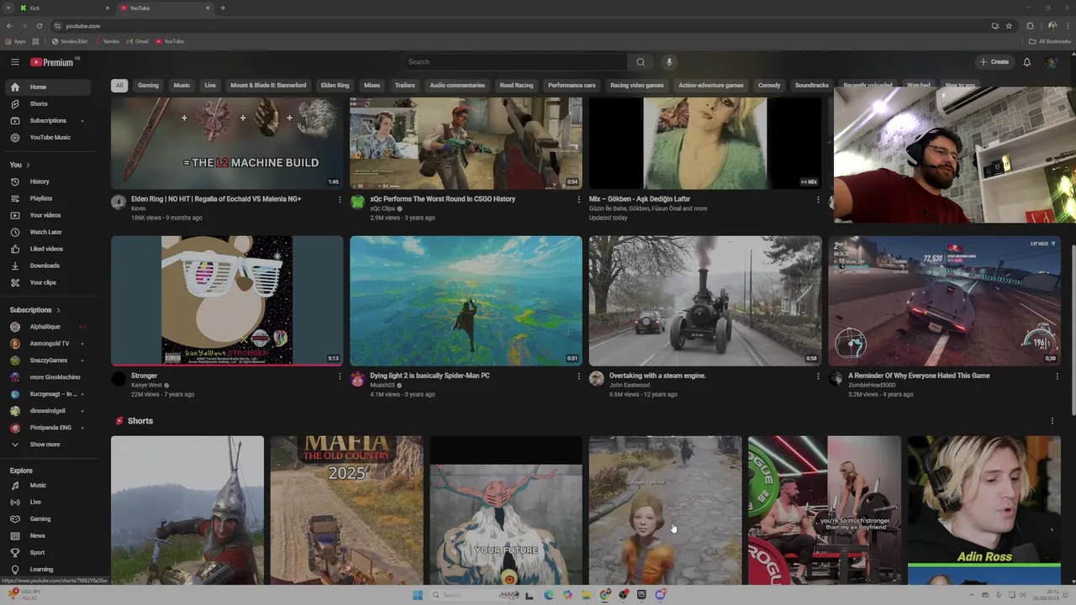Open Explore Gaming in the sidebar

tap(46, 519)
